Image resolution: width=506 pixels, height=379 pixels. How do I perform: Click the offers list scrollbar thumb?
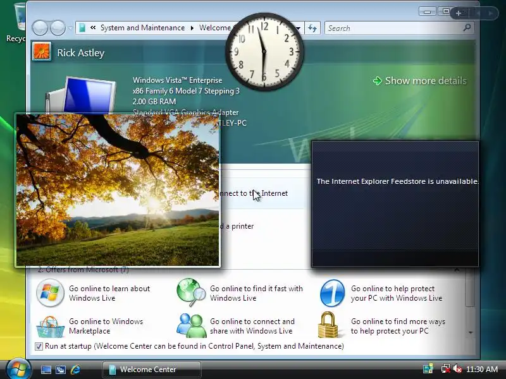471,287
